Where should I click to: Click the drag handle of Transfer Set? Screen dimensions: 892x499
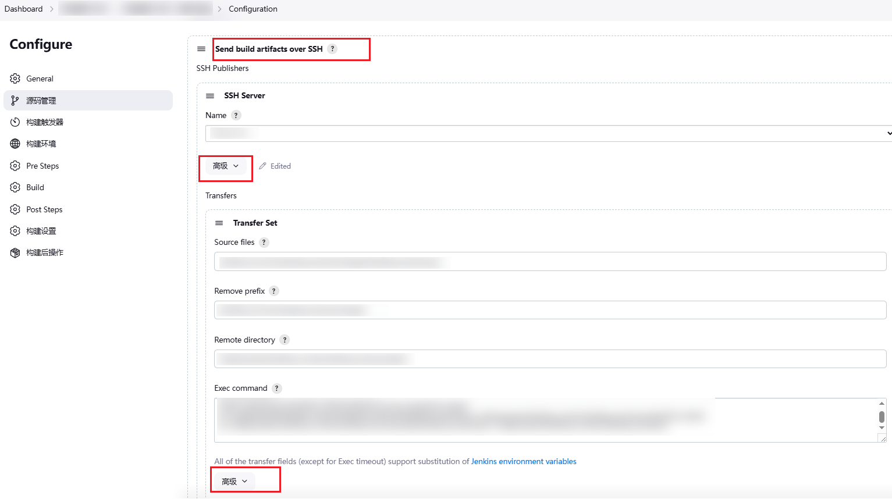219,222
